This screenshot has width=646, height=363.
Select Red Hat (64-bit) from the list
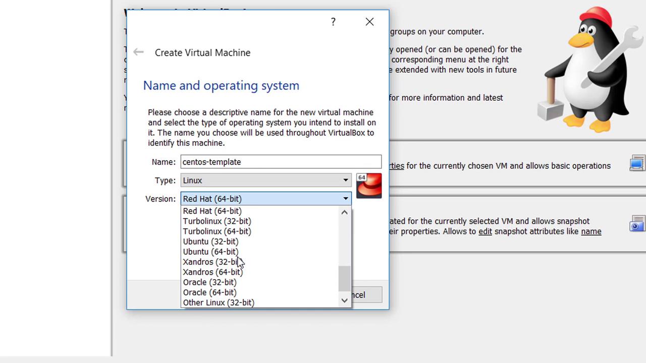212,211
